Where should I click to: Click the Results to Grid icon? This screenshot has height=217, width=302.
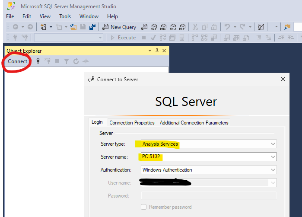pos(236,38)
